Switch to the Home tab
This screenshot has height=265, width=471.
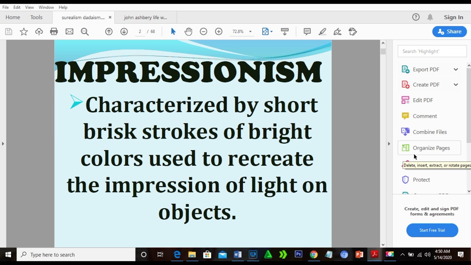click(x=13, y=17)
